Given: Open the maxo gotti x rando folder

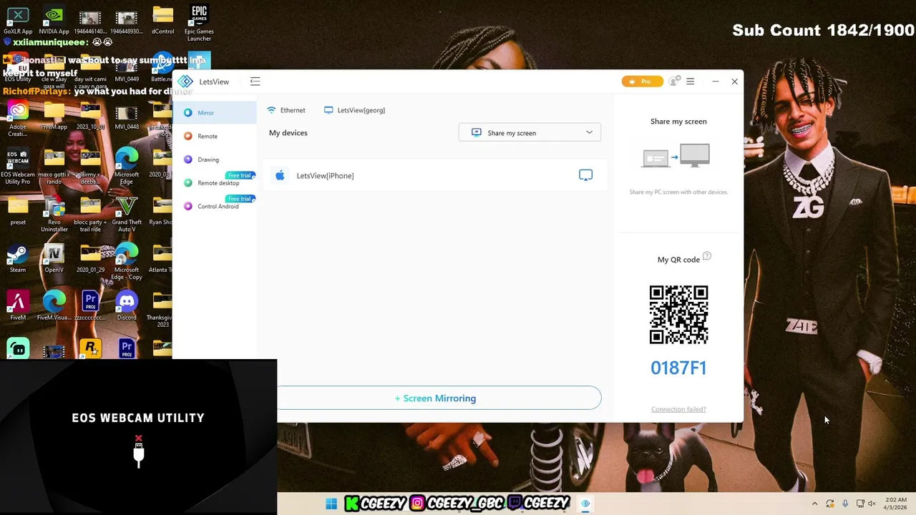Looking at the screenshot, I should click(54, 167).
